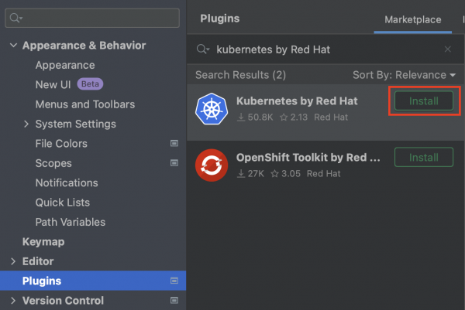Expand the Editor settings section
The image size is (465, 310).
(13, 261)
